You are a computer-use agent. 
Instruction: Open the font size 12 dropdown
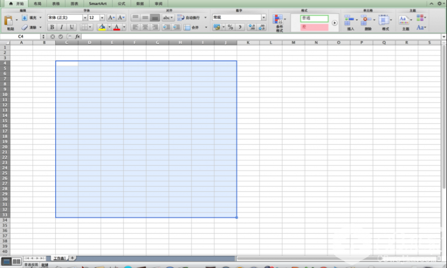(102, 18)
